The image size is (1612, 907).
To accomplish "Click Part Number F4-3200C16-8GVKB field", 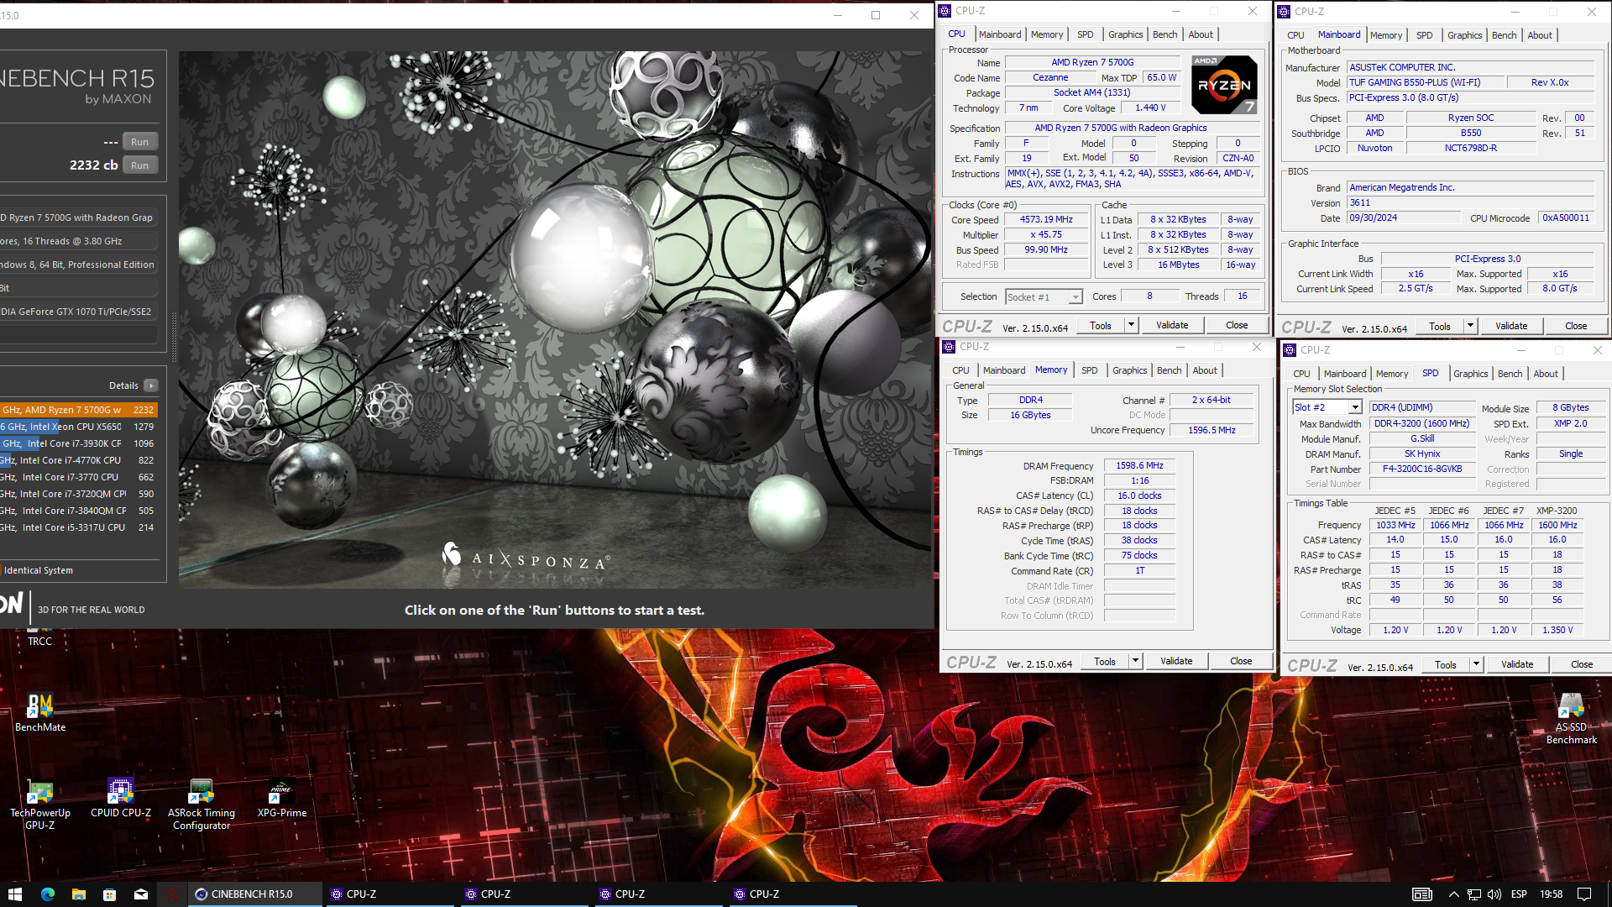I will coord(1422,469).
